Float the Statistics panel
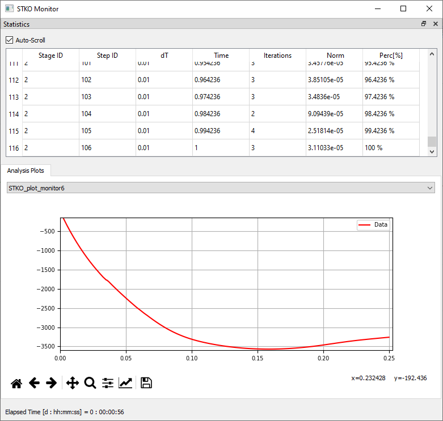 coord(424,24)
